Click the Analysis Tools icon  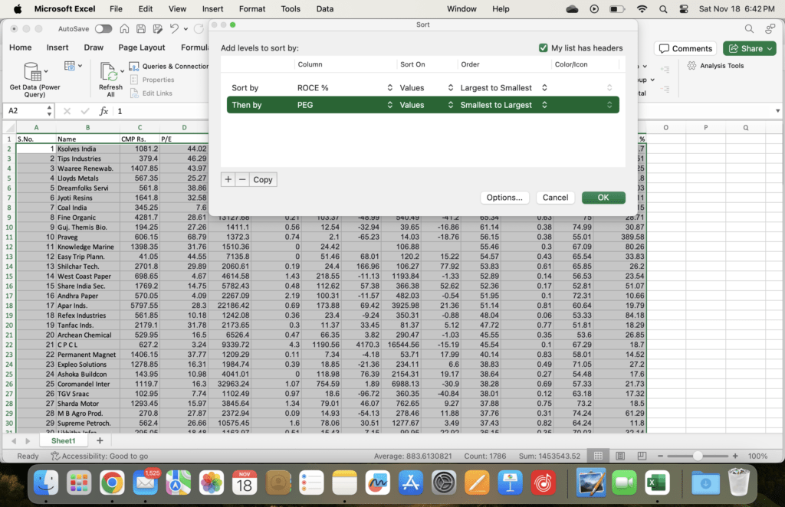point(692,66)
